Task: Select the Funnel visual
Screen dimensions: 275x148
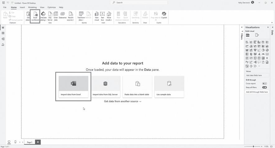Action: point(255,50)
